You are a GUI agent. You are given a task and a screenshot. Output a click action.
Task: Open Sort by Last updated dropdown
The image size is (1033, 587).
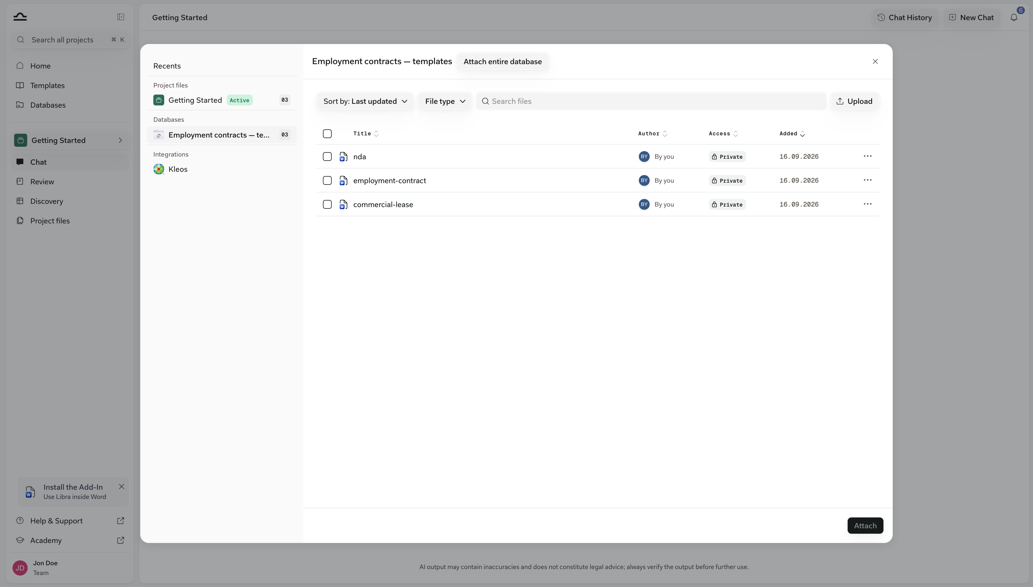[365, 101]
